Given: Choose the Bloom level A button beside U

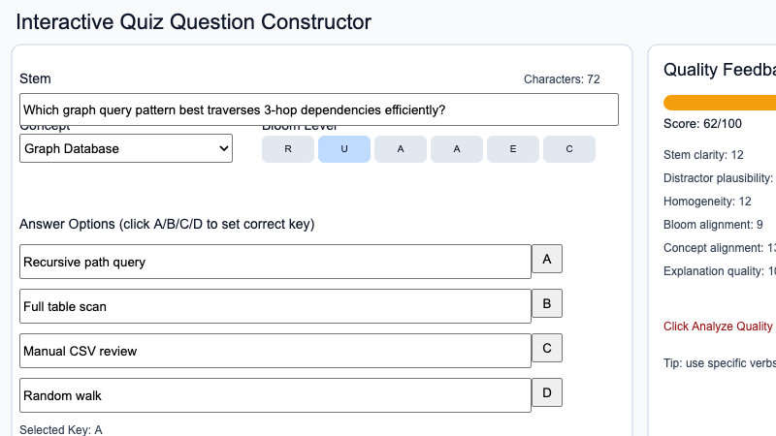Looking at the screenshot, I should click(x=401, y=149).
